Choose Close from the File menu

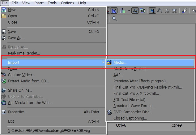tap(53, 22)
